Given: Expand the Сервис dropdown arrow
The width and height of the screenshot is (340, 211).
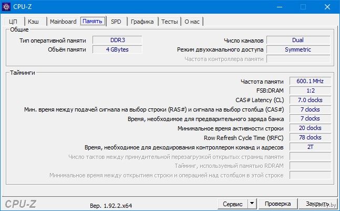Looking at the screenshot, I should (252, 204).
